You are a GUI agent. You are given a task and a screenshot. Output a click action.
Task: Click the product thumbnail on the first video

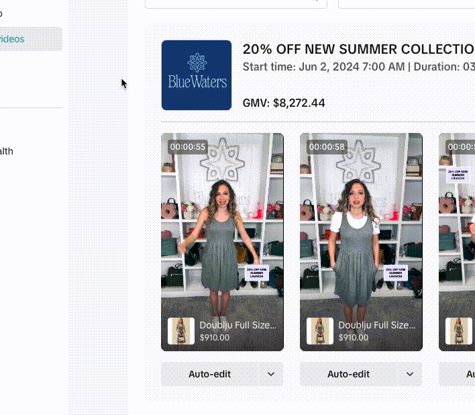[181, 331]
